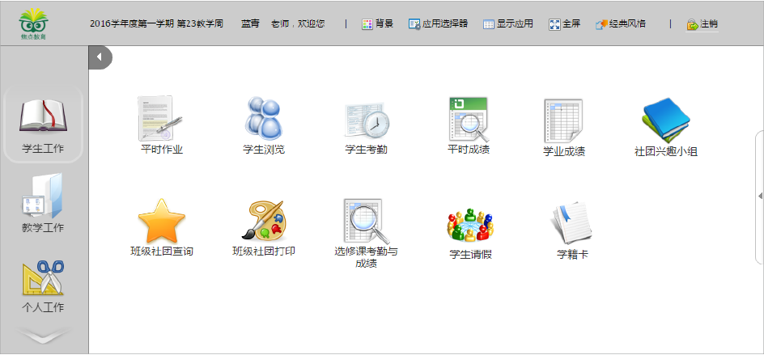Toggle 全屏 fullscreen mode
Viewport: 764px width, 355px height.
tap(566, 24)
